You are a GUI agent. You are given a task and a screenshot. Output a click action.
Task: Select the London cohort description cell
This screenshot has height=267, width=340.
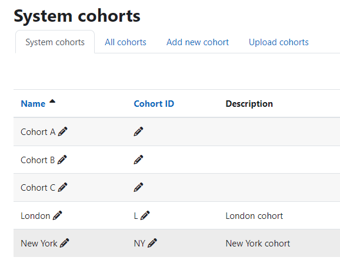pyautogui.click(x=254, y=216)
